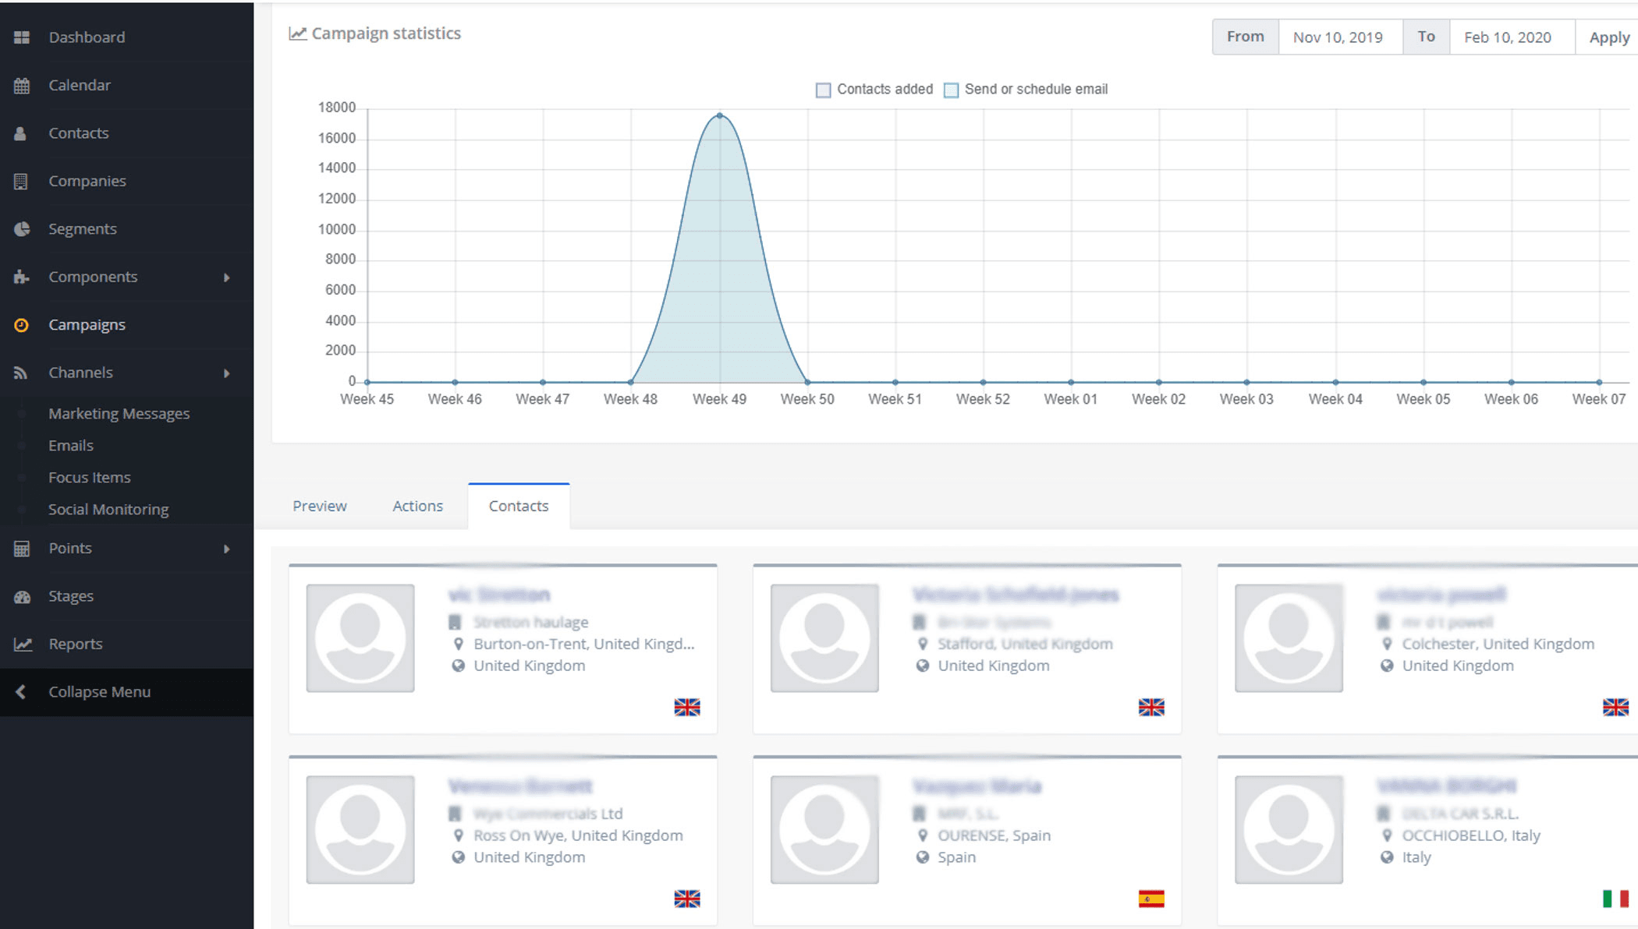Expand the Points submenu arrow
Image resolution: width=1638 pixels, height=929 pixels.
pyautogui.click(x=226, y=549)
